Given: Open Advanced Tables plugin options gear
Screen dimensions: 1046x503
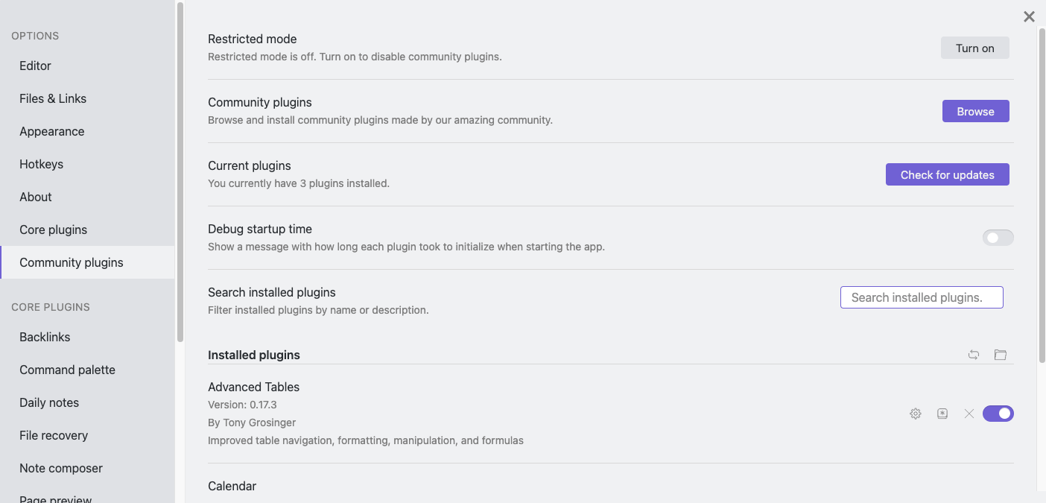Looking at the screenshot, I should [916, 414].
